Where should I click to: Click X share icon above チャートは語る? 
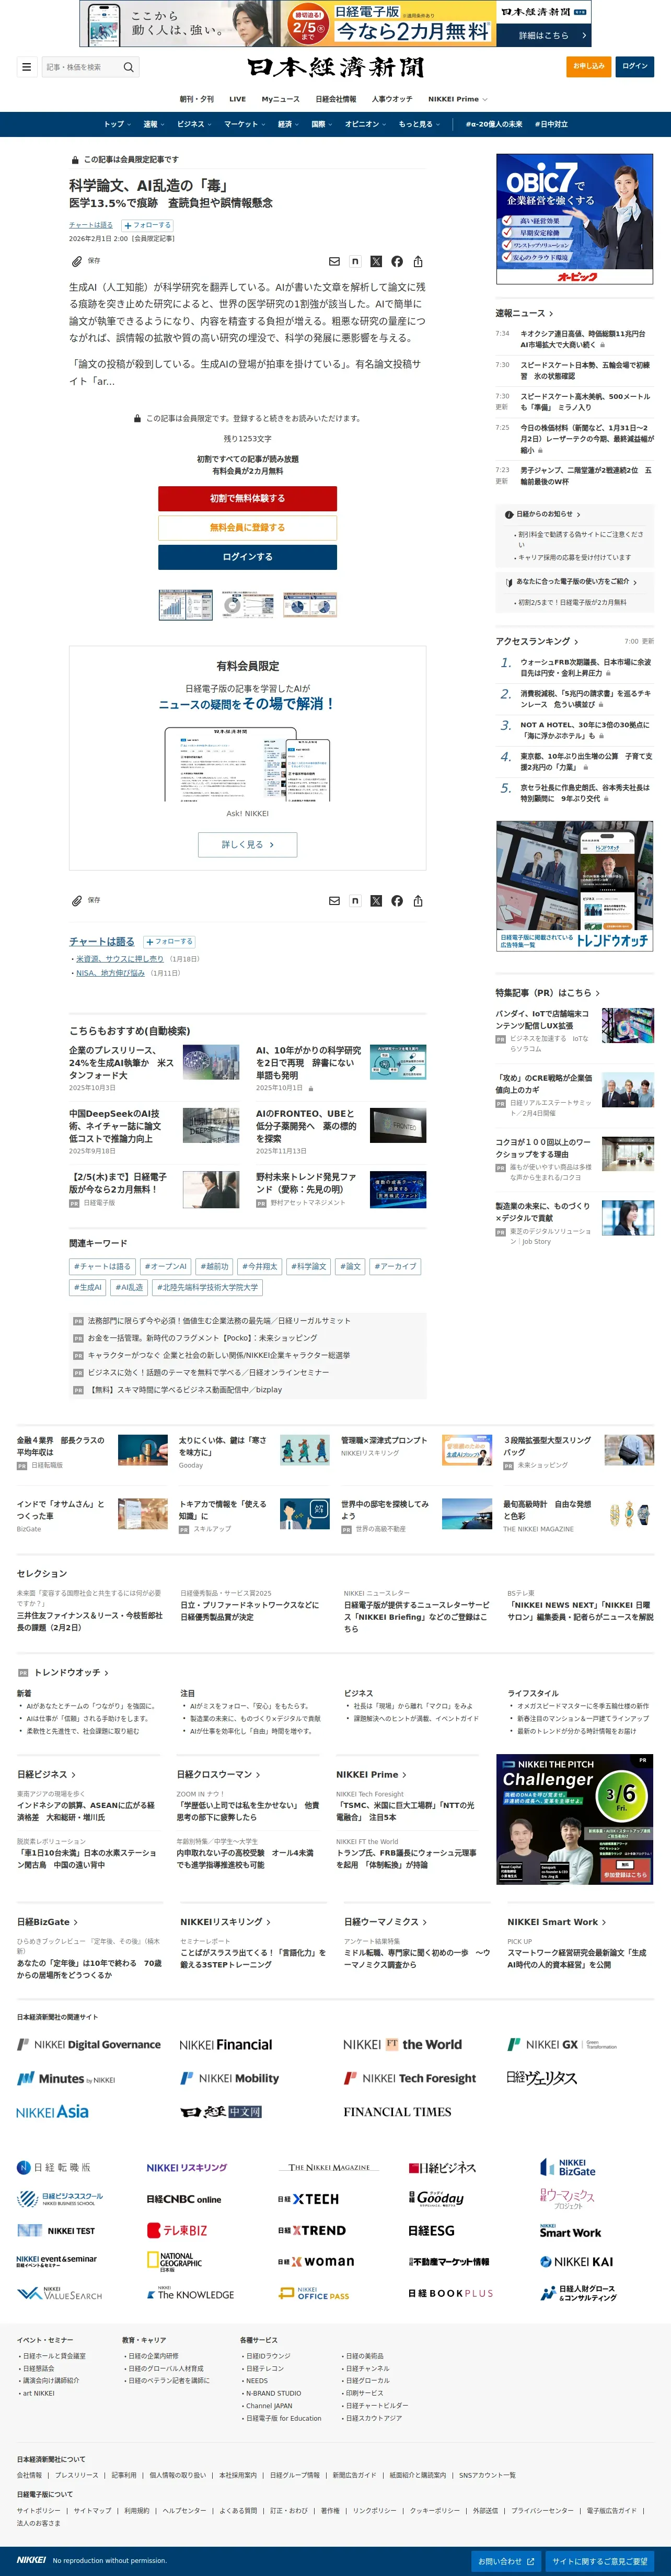click(376, 900)
